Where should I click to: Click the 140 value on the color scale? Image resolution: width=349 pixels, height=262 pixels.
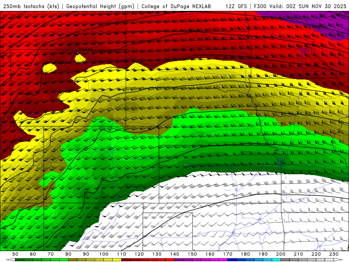tap(174, 254)
